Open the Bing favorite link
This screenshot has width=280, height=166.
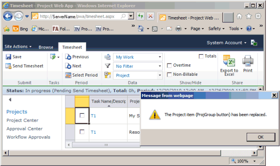click(x=20, y=29)
